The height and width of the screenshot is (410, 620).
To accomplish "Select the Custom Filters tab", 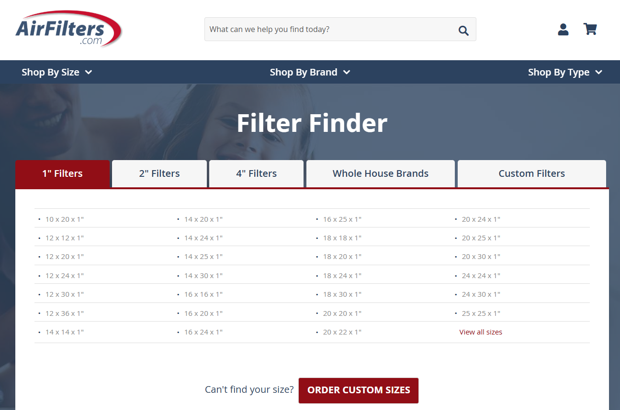I will [531, 173].
